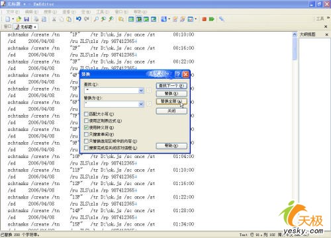Image resolution: width=331 pixels, height=238 pixels.
Task: Open the Configurations dropdown arrow
Action: coord(169,19)
